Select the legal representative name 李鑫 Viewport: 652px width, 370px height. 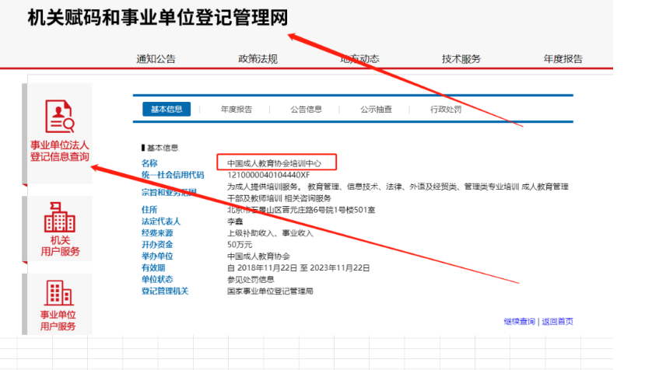(235, 222)
